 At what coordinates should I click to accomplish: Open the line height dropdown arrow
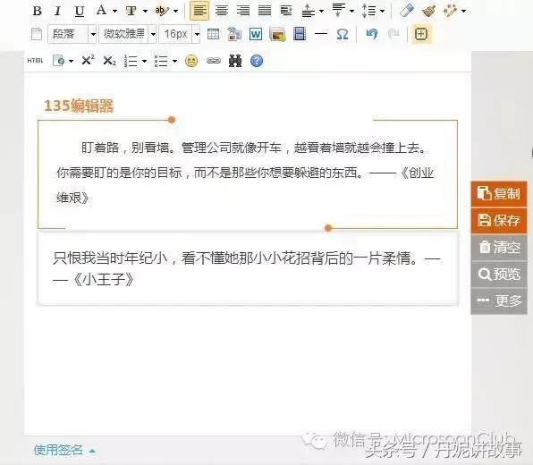point(382,12)
